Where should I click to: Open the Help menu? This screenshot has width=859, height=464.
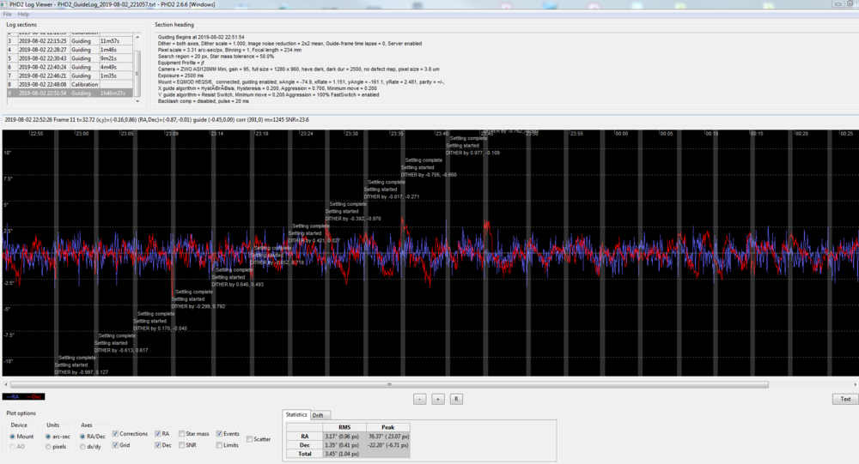pyautogui.click(x=23, y=15)
